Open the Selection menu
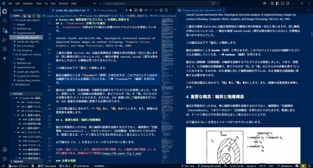The width and height of the screenshot is (313, 168). 28,3
